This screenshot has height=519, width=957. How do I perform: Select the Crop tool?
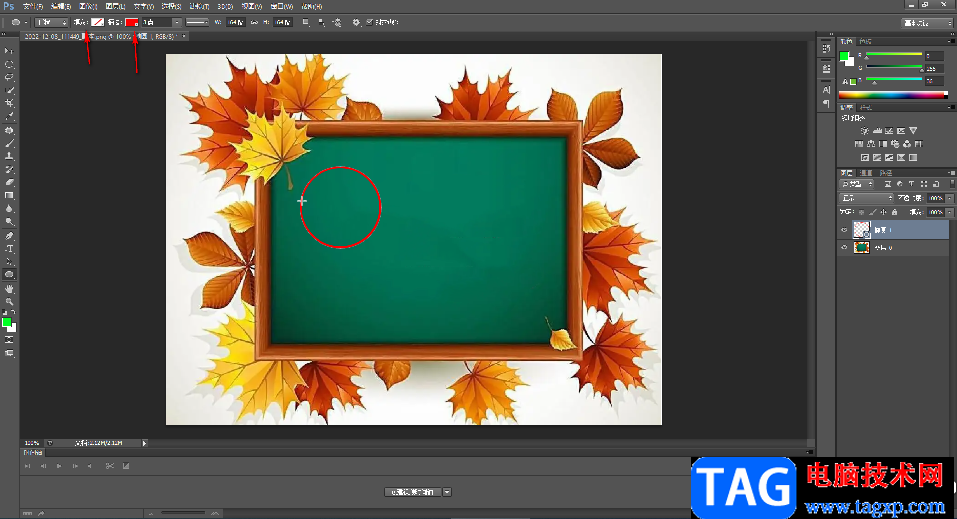[9, 103]
